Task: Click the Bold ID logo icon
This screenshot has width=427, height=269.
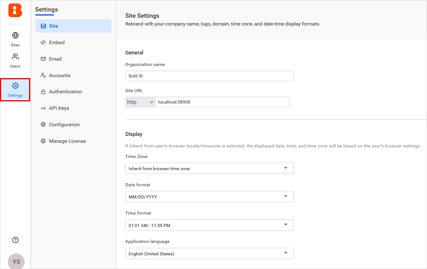Action: 15,10
